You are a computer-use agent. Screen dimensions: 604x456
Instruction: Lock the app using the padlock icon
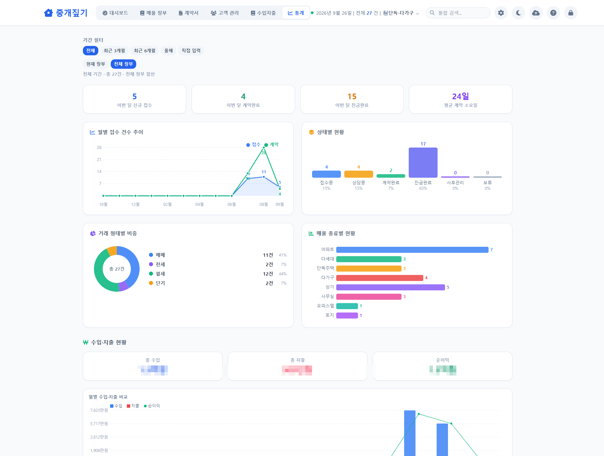571,13
